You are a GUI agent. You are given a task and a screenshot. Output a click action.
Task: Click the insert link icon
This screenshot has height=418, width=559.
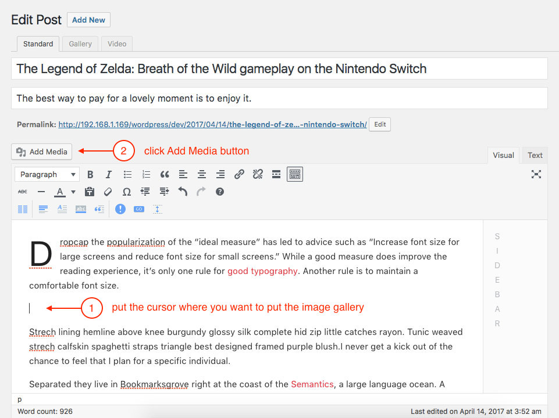point(239,174)
